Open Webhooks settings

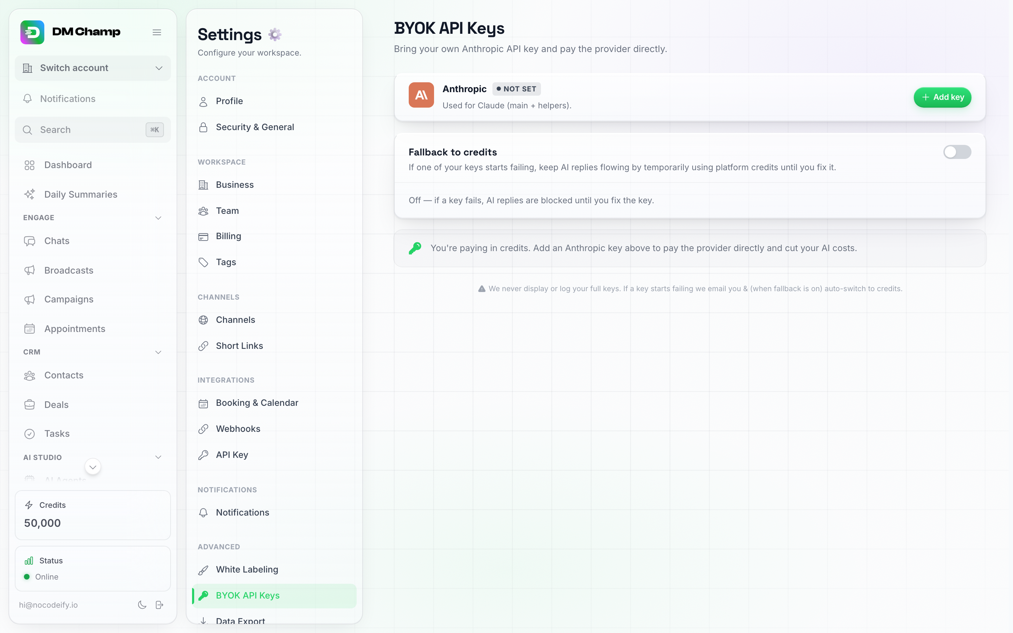274,429
